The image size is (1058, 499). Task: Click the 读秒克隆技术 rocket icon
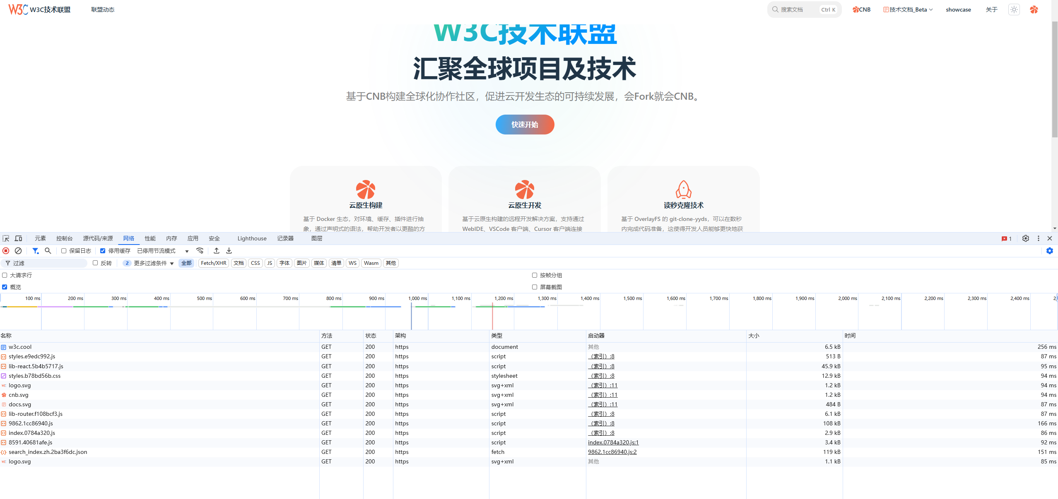684,190
